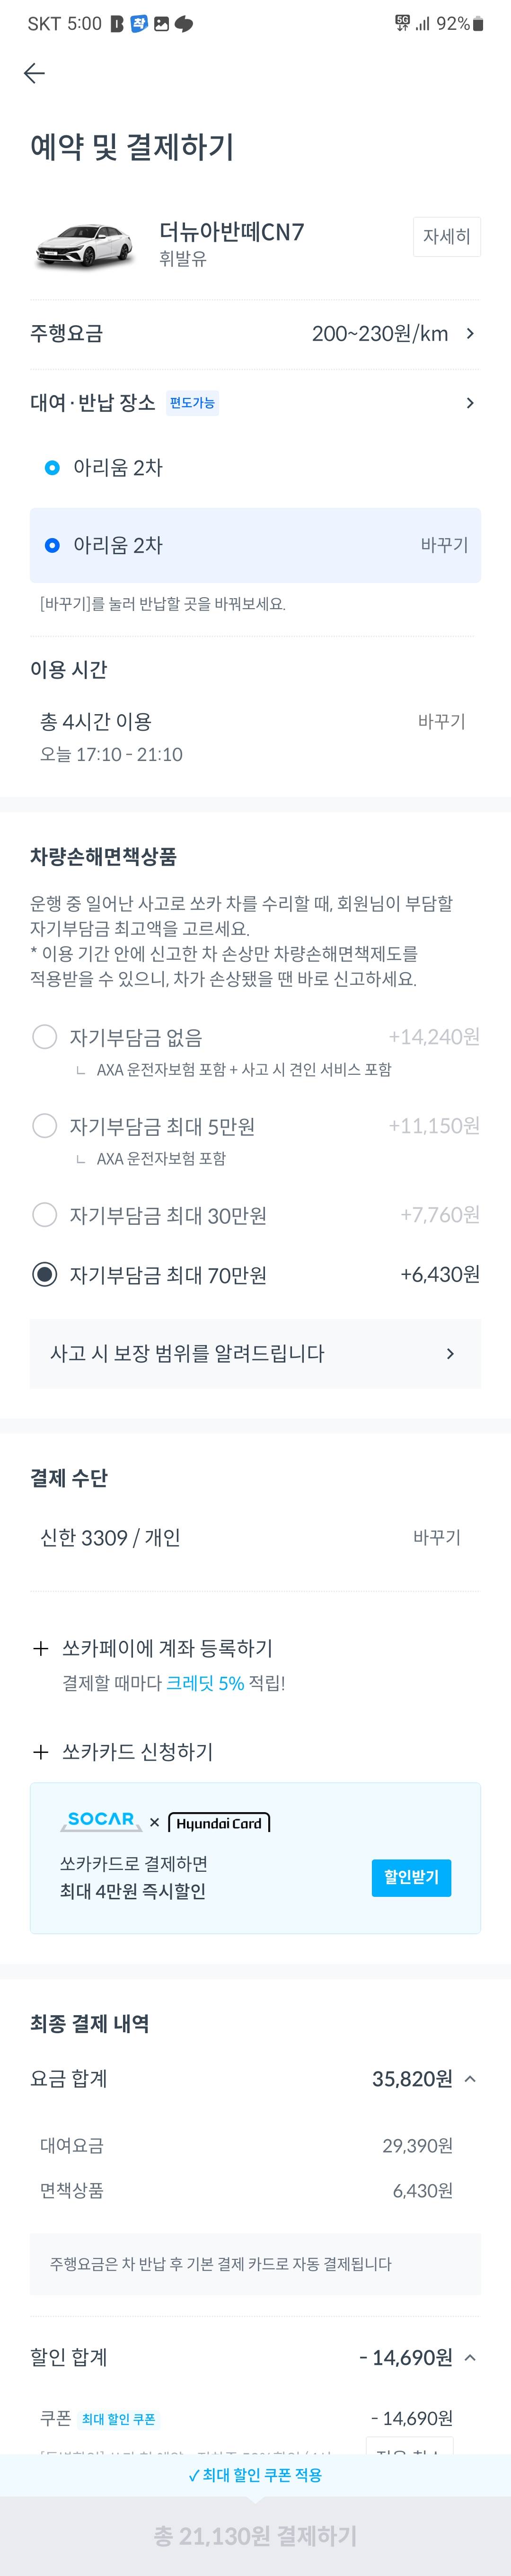Open car details with 자세히 button
The image size is (511, 2576).
tap(446, 237)
